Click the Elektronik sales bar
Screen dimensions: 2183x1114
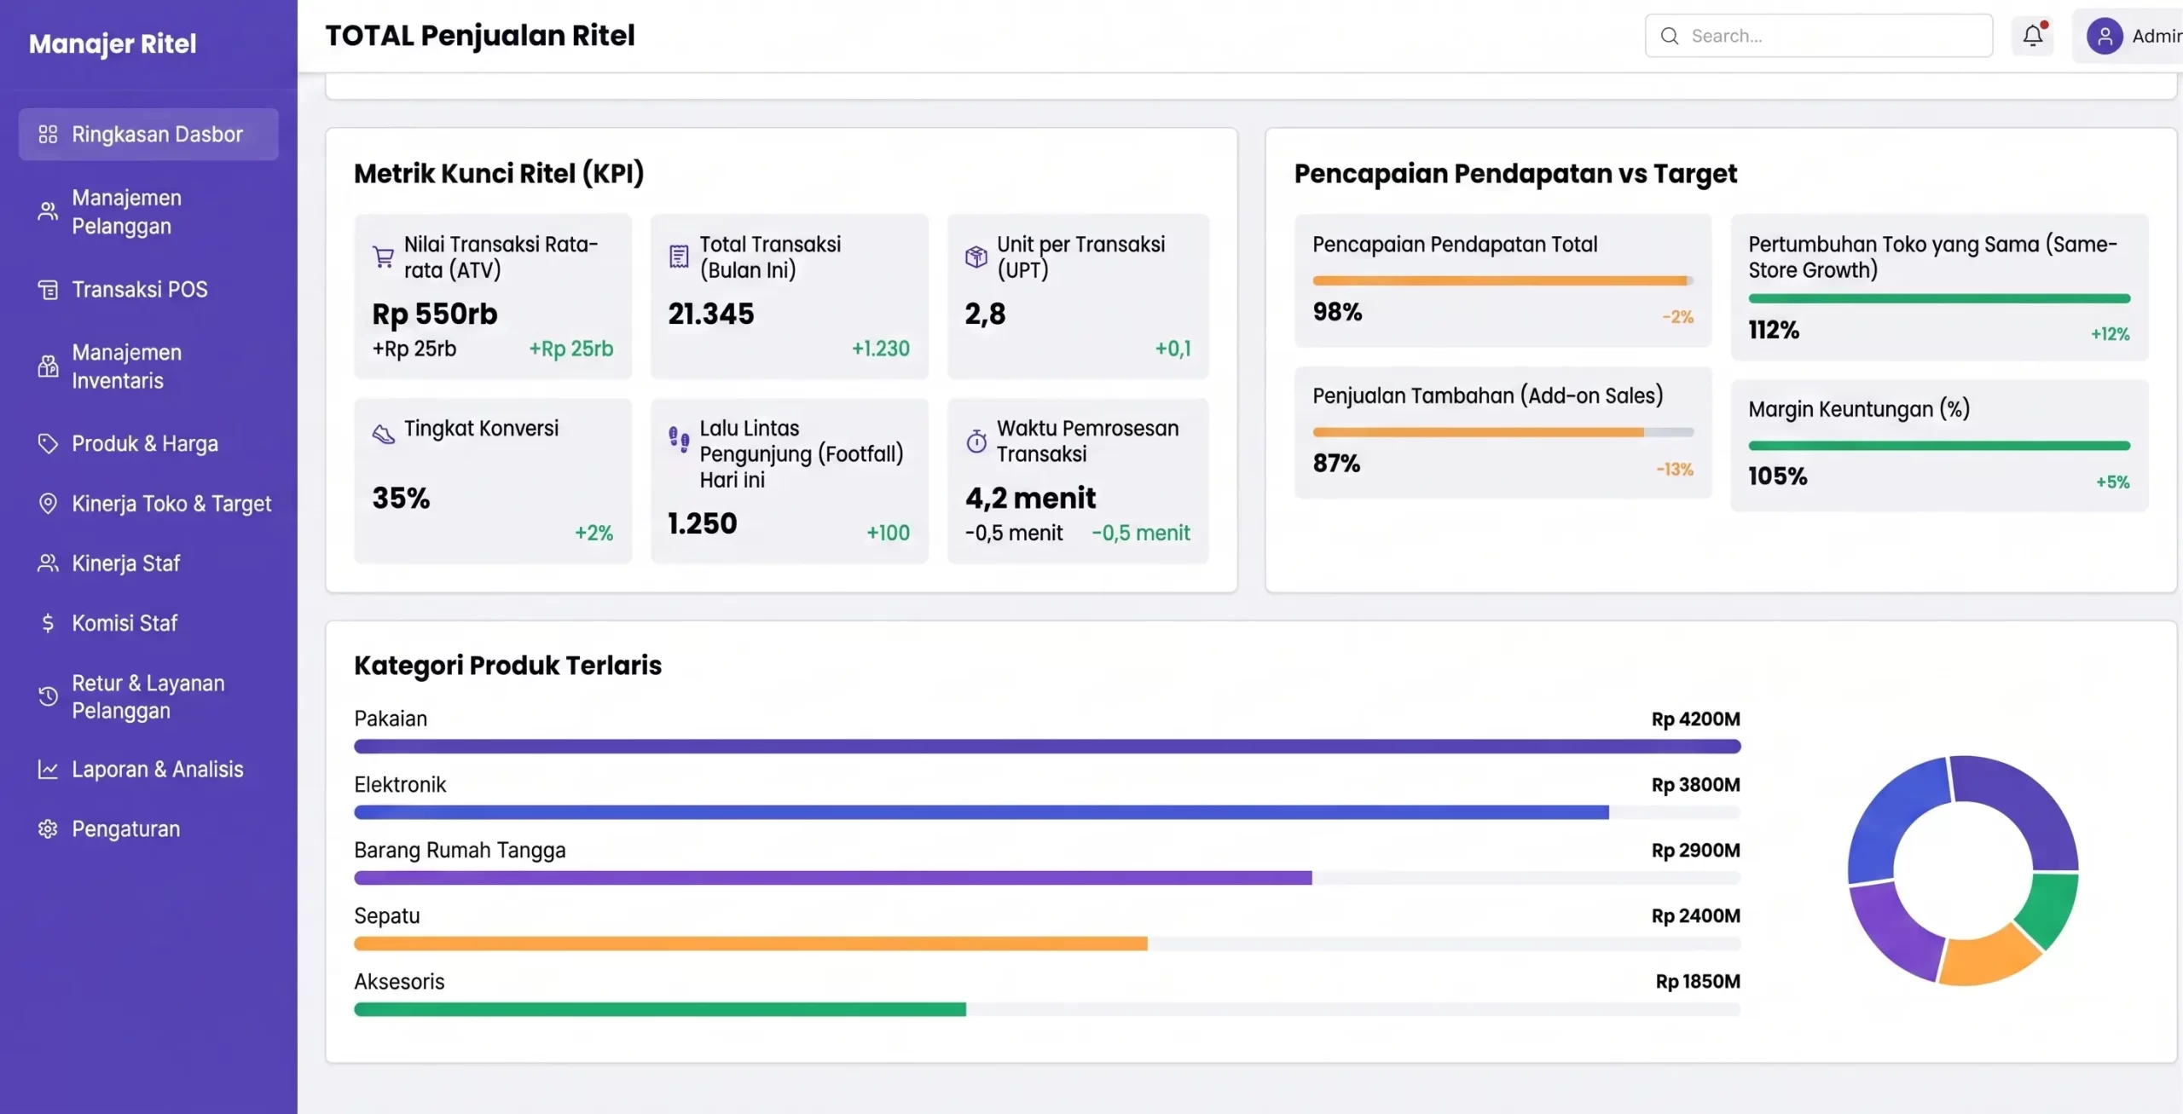click(x=981, y=812)
